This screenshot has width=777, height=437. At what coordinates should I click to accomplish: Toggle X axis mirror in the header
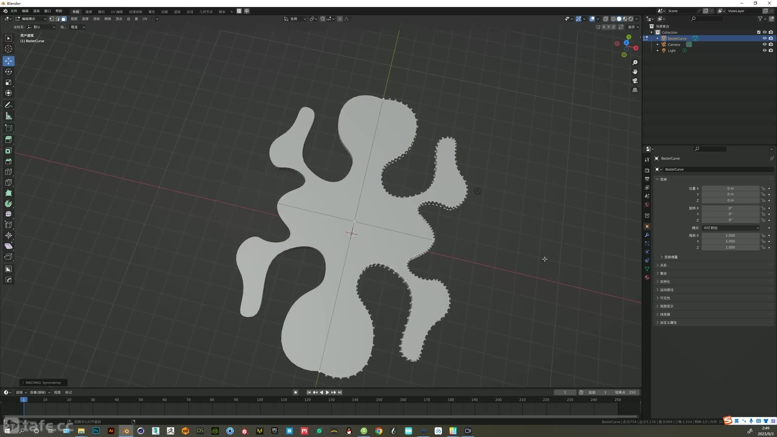[604, 27]
